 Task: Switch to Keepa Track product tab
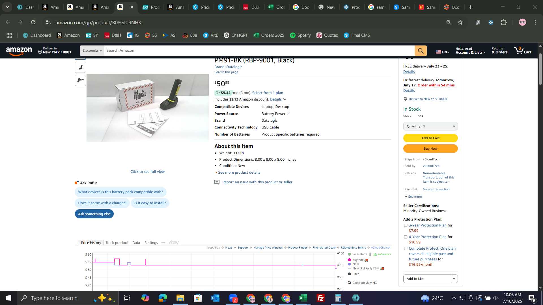[117, 243]
